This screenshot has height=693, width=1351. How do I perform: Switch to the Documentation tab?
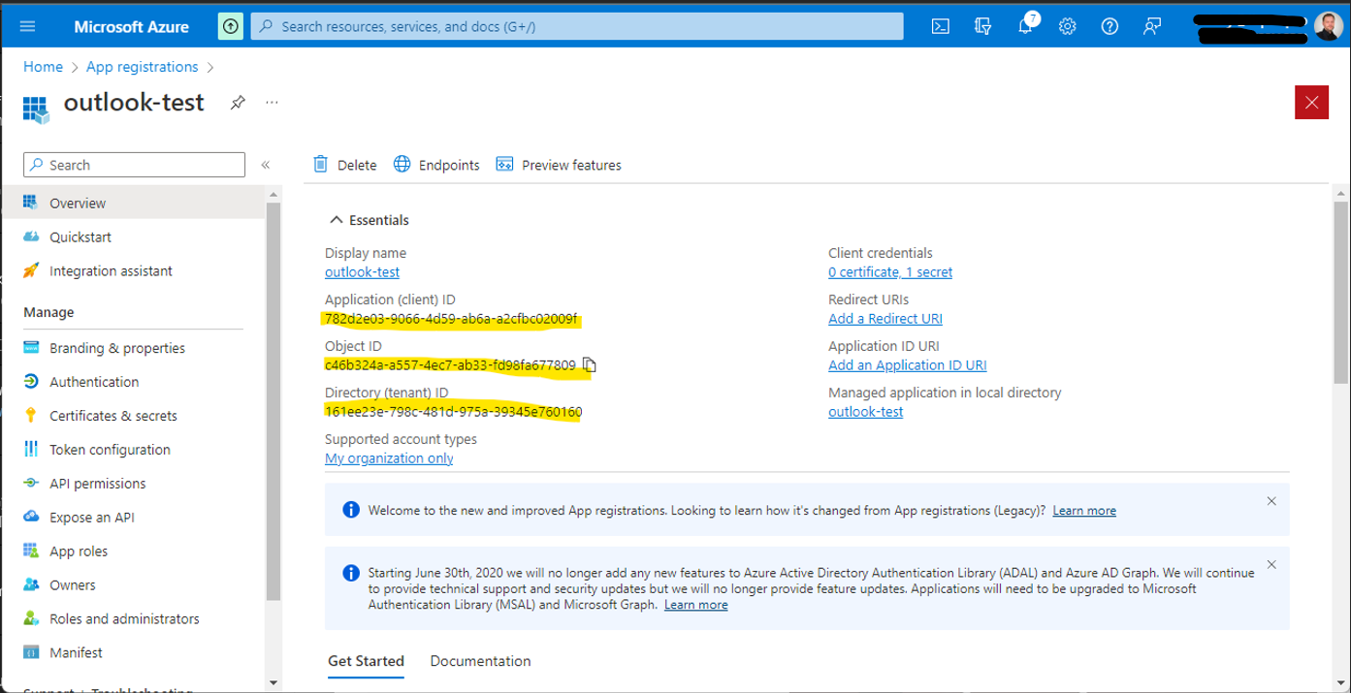(x=480, y=661)
